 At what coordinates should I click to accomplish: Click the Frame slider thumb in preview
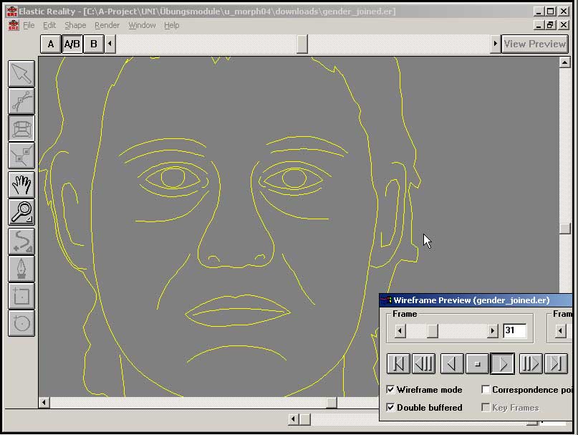coord(433,330)
